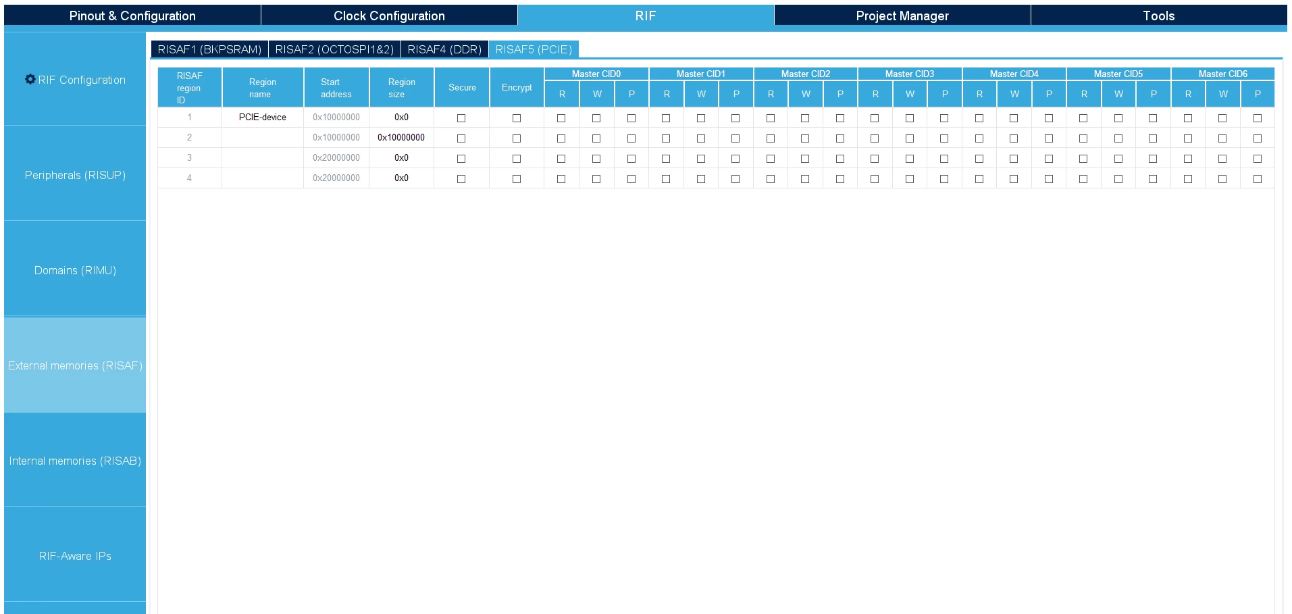
Task: Toggle Secure checkbox for region 4
Action: (461, 179)
